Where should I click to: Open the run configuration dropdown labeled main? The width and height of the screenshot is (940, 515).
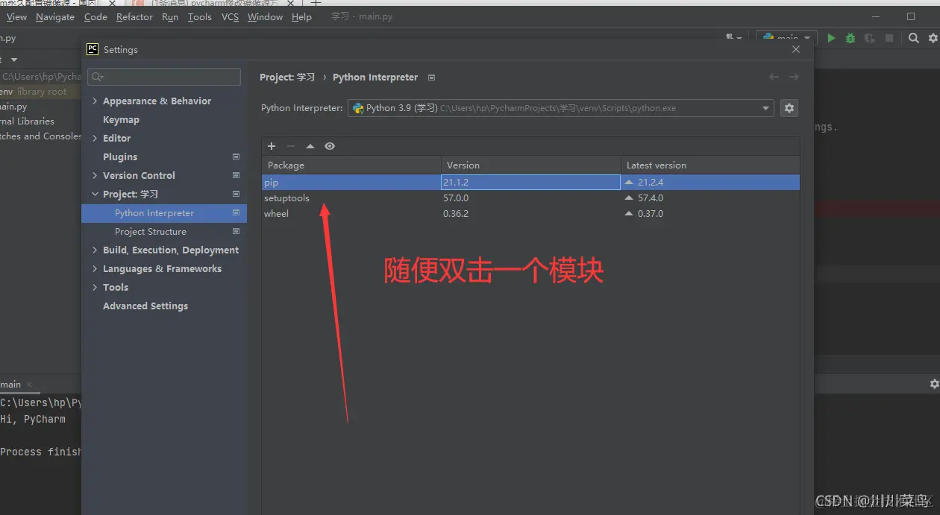786,37
